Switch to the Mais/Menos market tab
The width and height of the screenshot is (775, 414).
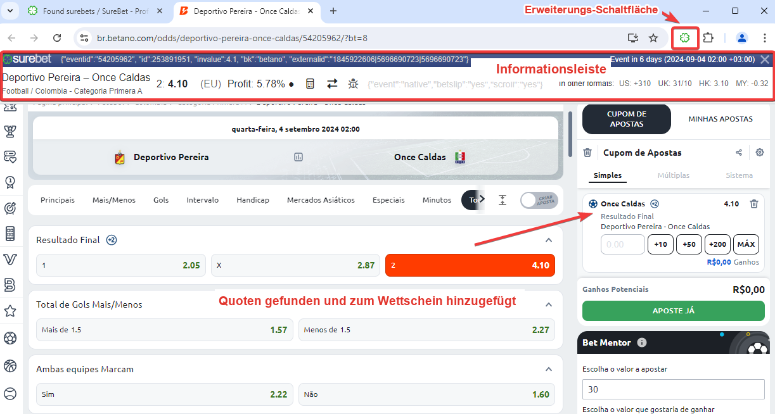click(114, 200)
